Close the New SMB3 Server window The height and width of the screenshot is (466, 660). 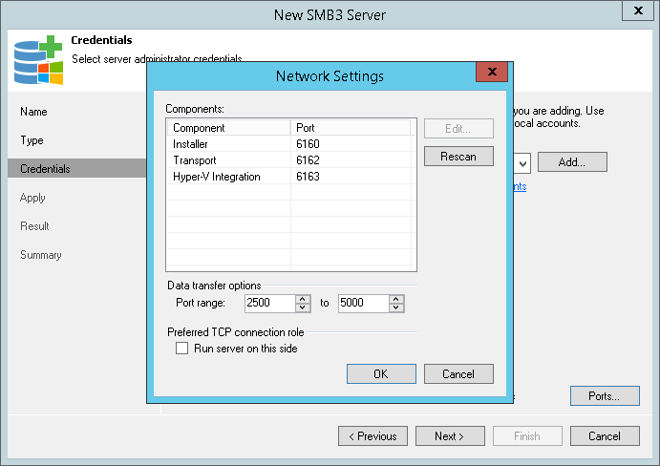click(637, 11)
